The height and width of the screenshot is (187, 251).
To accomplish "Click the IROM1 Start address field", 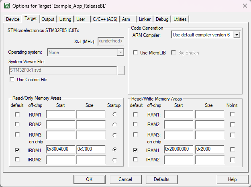I will (x=60, y=149).
